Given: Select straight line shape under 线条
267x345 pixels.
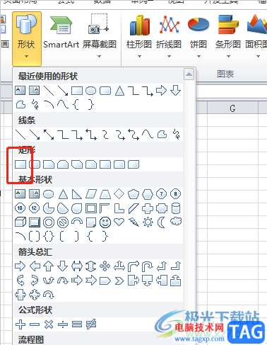Looking at the screenshot, I should pyautogui.click(x=20, y=135).
